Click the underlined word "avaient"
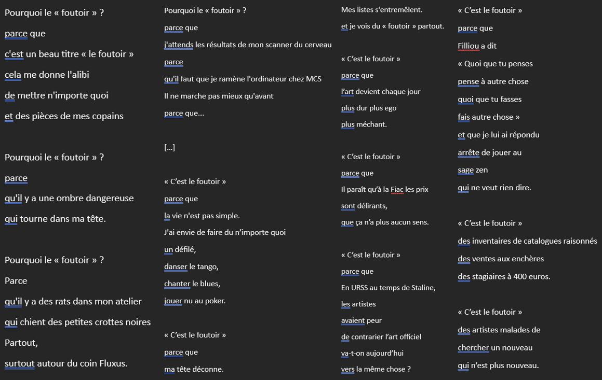 [353, 320]
